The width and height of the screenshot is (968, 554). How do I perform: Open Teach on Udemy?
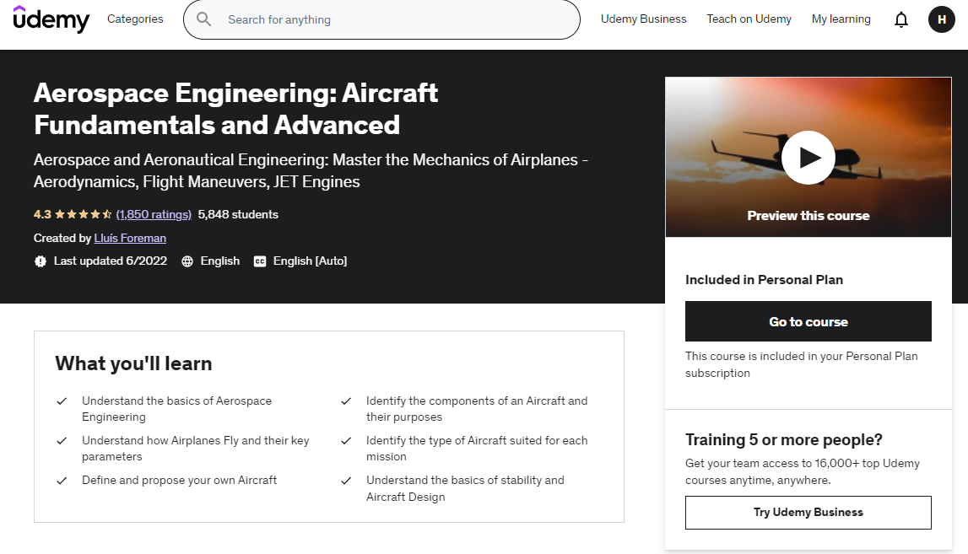pos(749,19)
